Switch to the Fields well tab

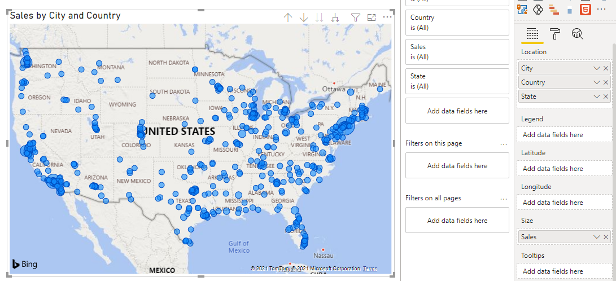click(x=532, y=34)
